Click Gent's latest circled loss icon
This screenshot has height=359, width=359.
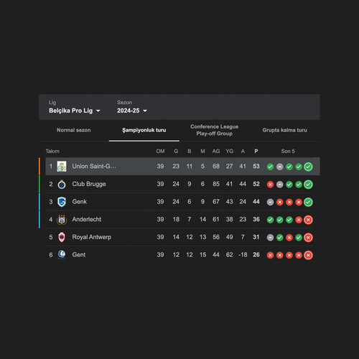[x=308, y=256]
